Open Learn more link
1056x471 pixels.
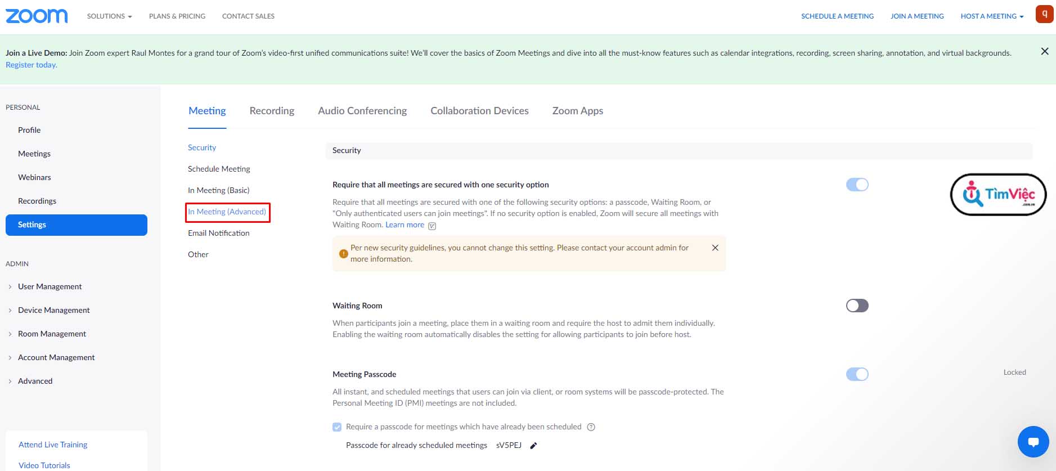tap(405, 225)
